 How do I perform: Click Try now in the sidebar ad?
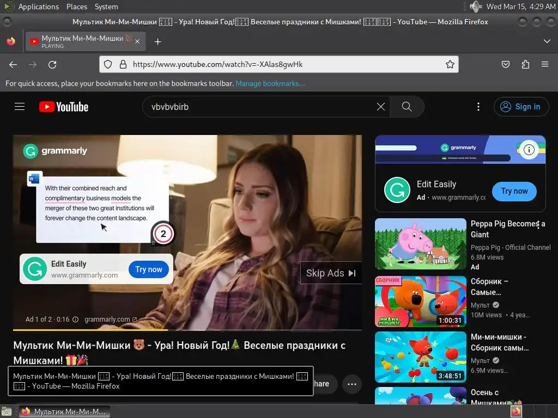514,191
